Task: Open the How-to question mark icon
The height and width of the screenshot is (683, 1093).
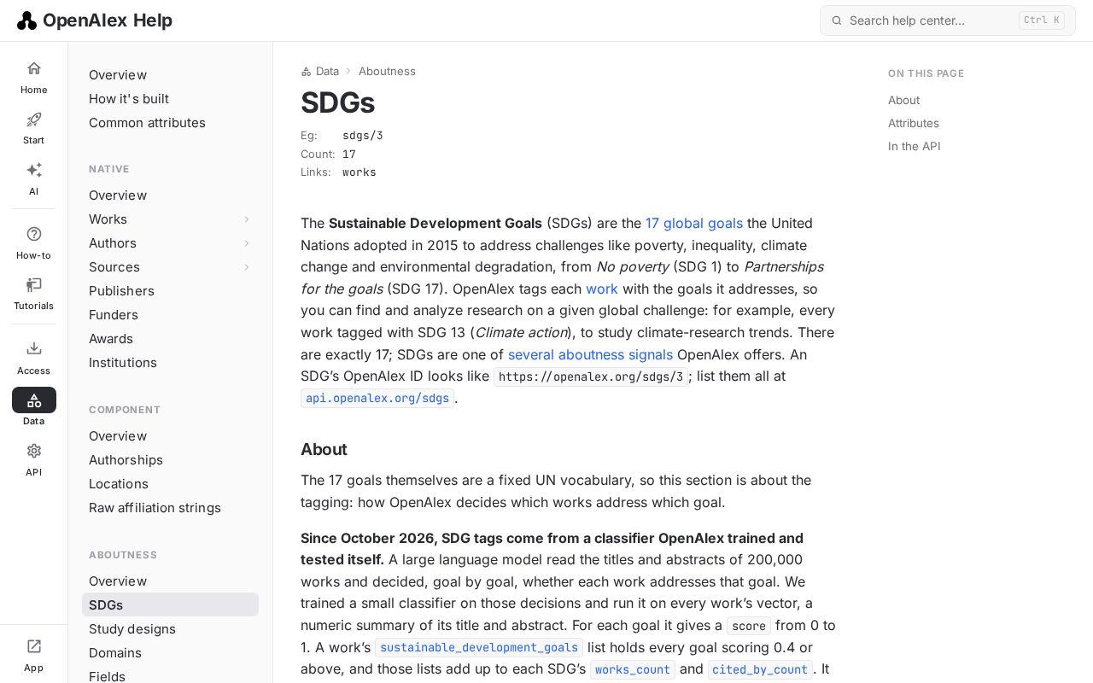Action: [33, 234]
